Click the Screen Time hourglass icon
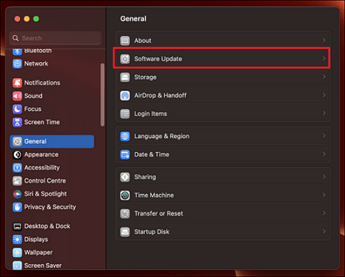This screenshot has height=277, width=345. click(x=17, y=122)
